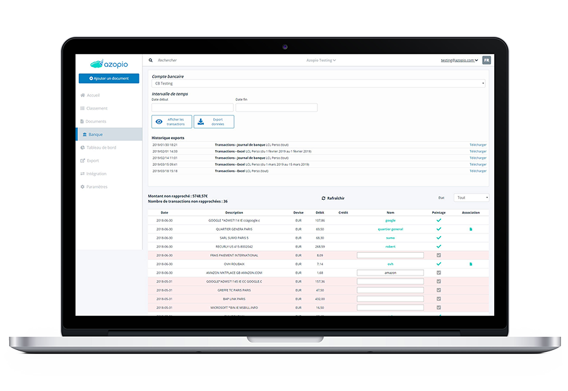Open the État Tout filter dropdown
568x391 pixels.
[471, 197]
